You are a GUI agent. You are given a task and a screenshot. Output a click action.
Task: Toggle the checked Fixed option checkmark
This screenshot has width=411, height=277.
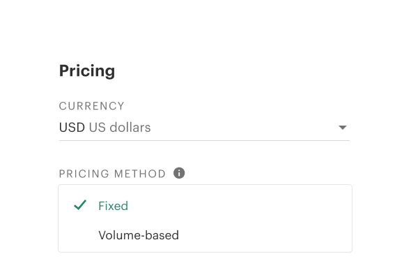[x=80, y=205]
